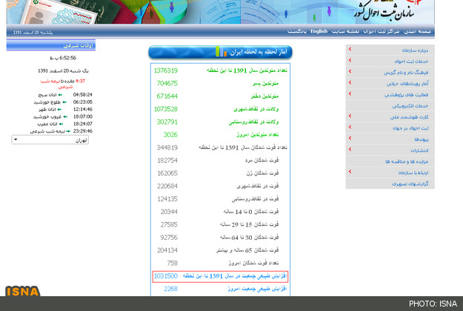
Task: Expand the red arrow next to خدمات ثبت احوال
Action: [x=350, y=61]
